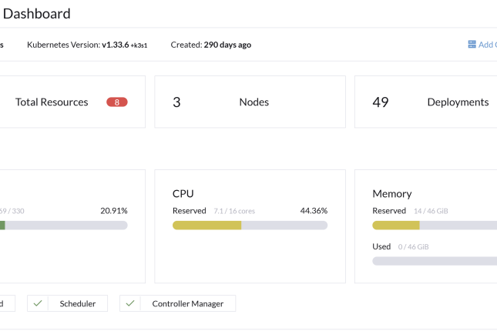Image resolution: width=497 pixels, height=331 pixels.
Task: Click the Memory card heading
Action: point(392,193)
